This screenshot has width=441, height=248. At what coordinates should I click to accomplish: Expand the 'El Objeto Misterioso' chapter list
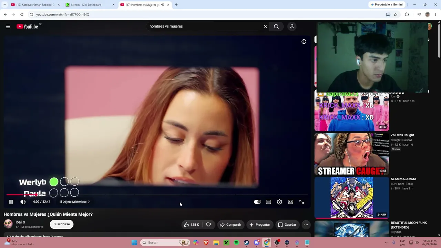click(x=74, y=202)
